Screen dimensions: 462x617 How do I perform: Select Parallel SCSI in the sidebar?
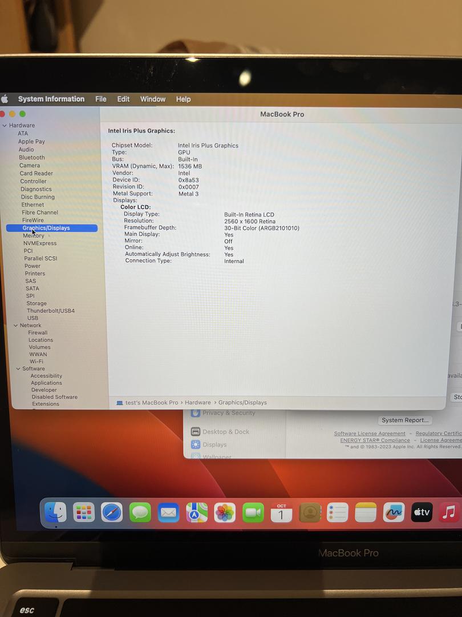coord(40,259)
